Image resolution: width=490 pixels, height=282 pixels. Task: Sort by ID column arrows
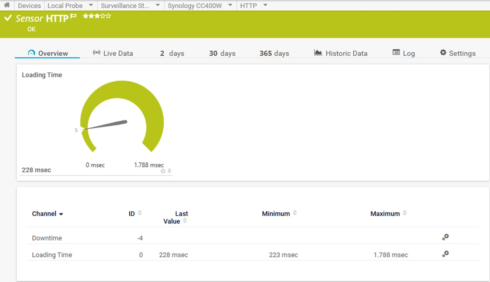coord(140,213)
